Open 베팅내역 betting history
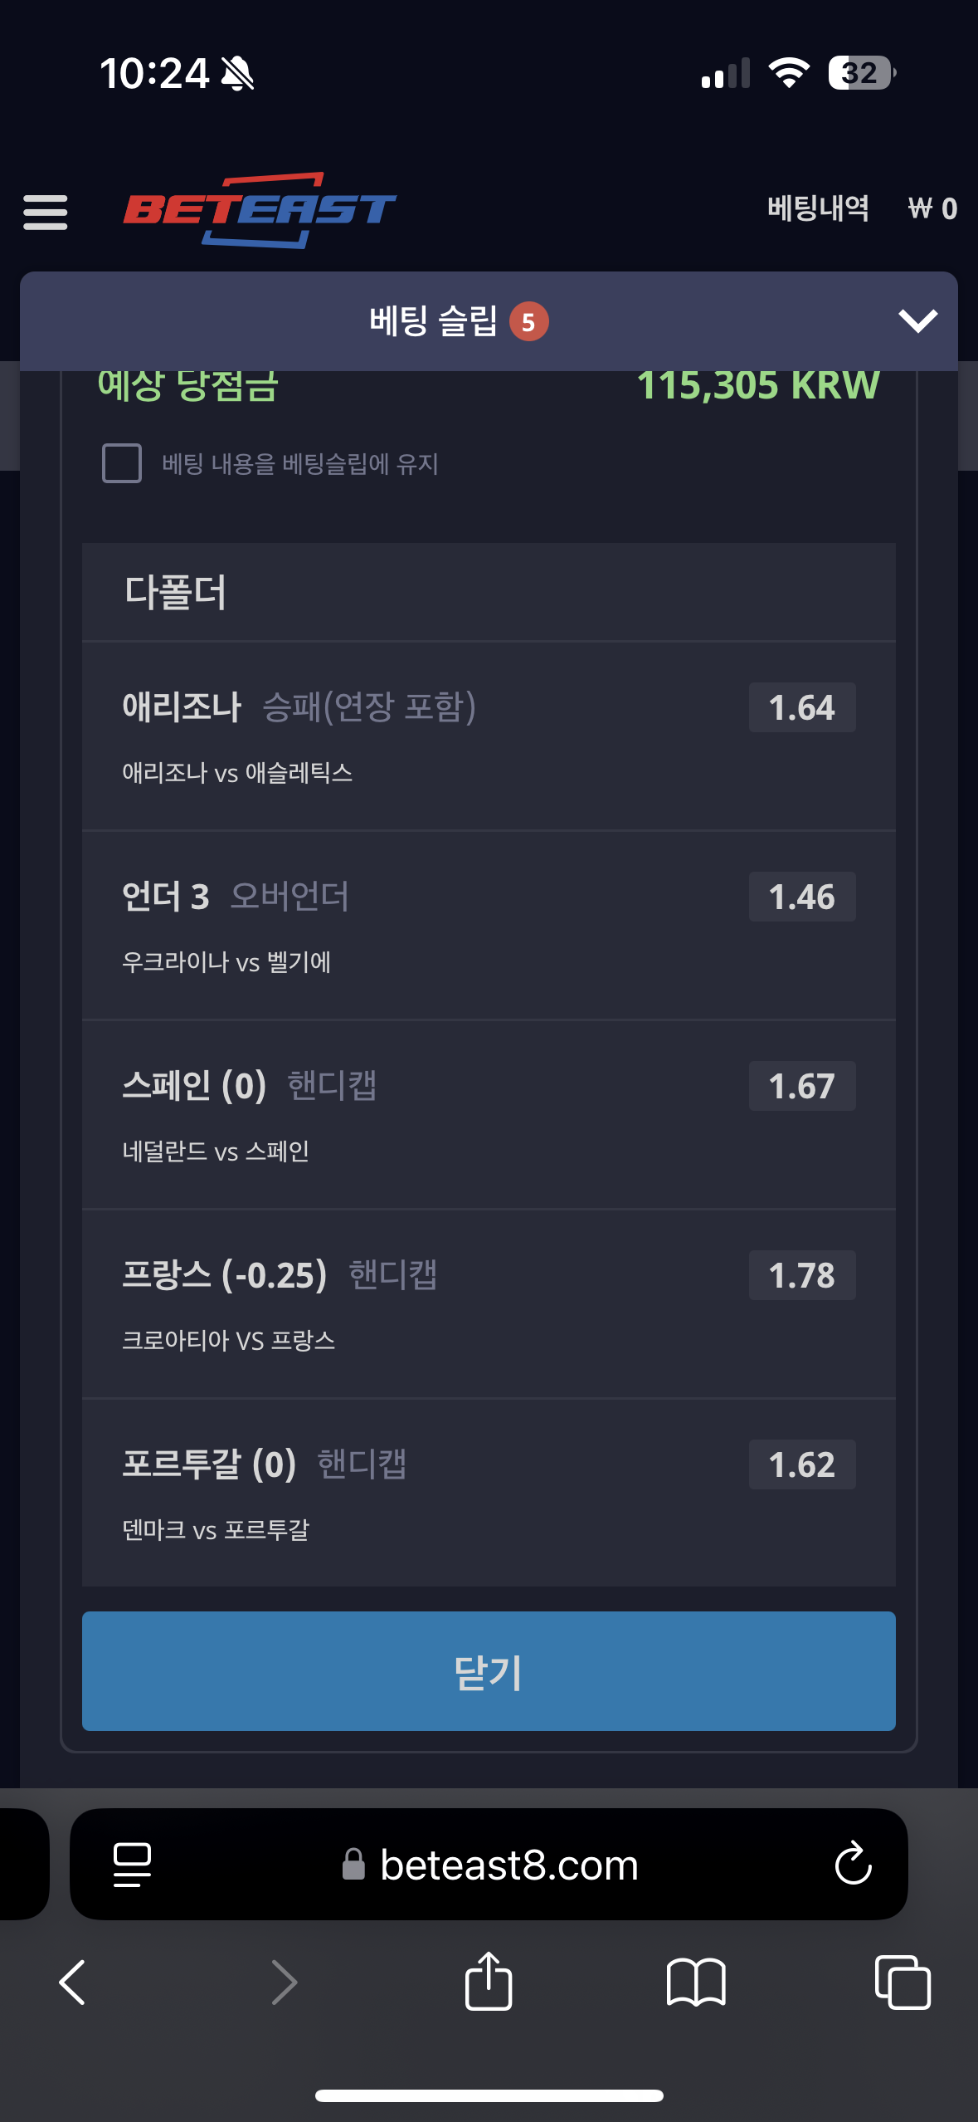The image size is (978, 2122). (818, 208)
